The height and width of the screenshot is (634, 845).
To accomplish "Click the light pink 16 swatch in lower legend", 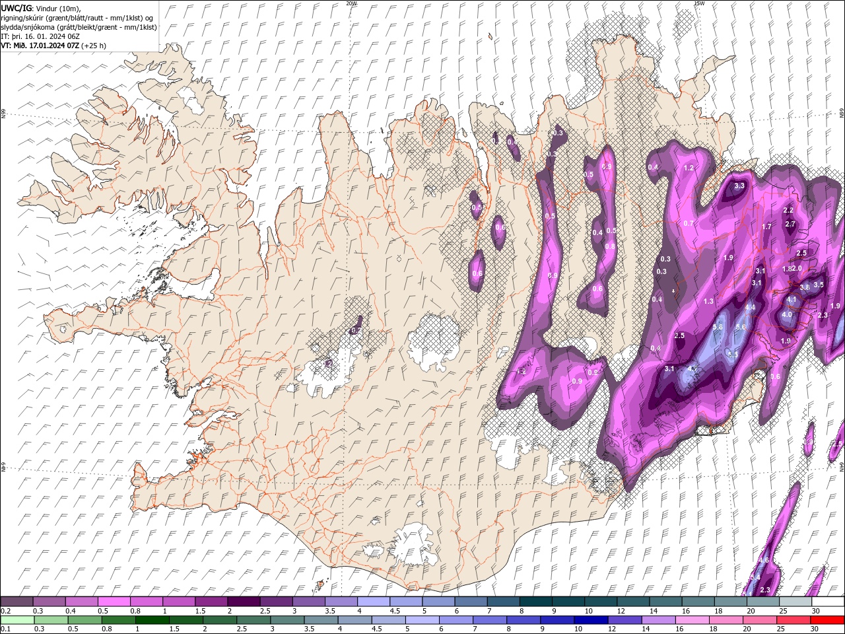I will point(691,620).
